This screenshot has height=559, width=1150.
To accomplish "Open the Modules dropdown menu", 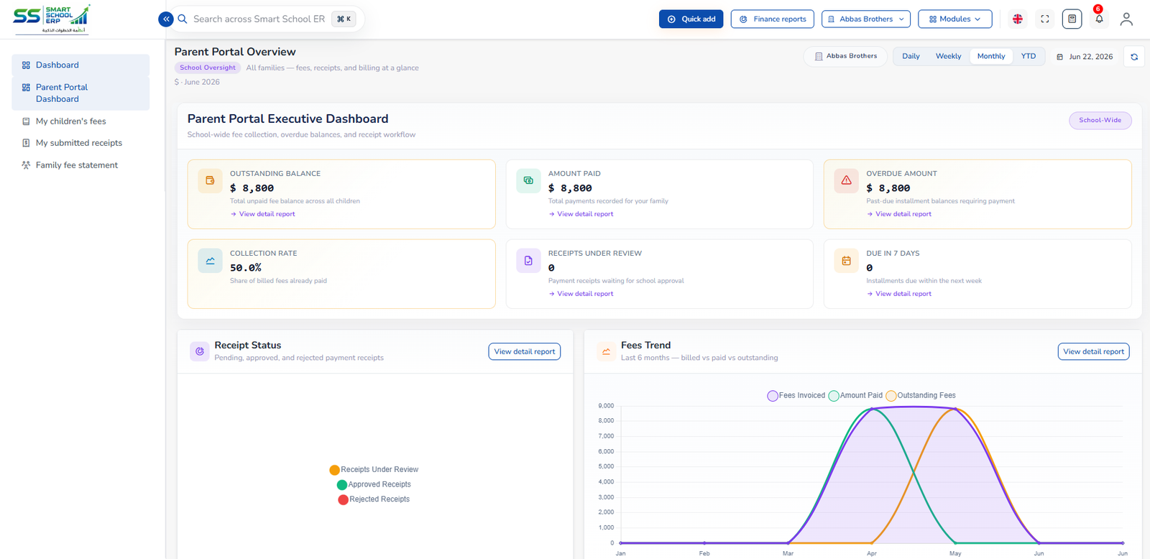I will click(954, 19).
